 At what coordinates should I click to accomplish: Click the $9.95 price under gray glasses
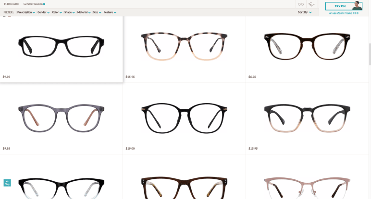(6, 149)
